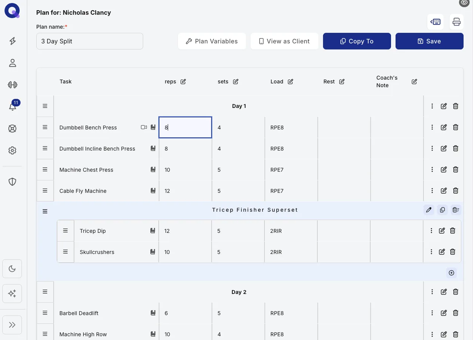Viewport: 473px width, 340px height.
Task: Click the Plan Variables button
Action: (x=212, y=41)
